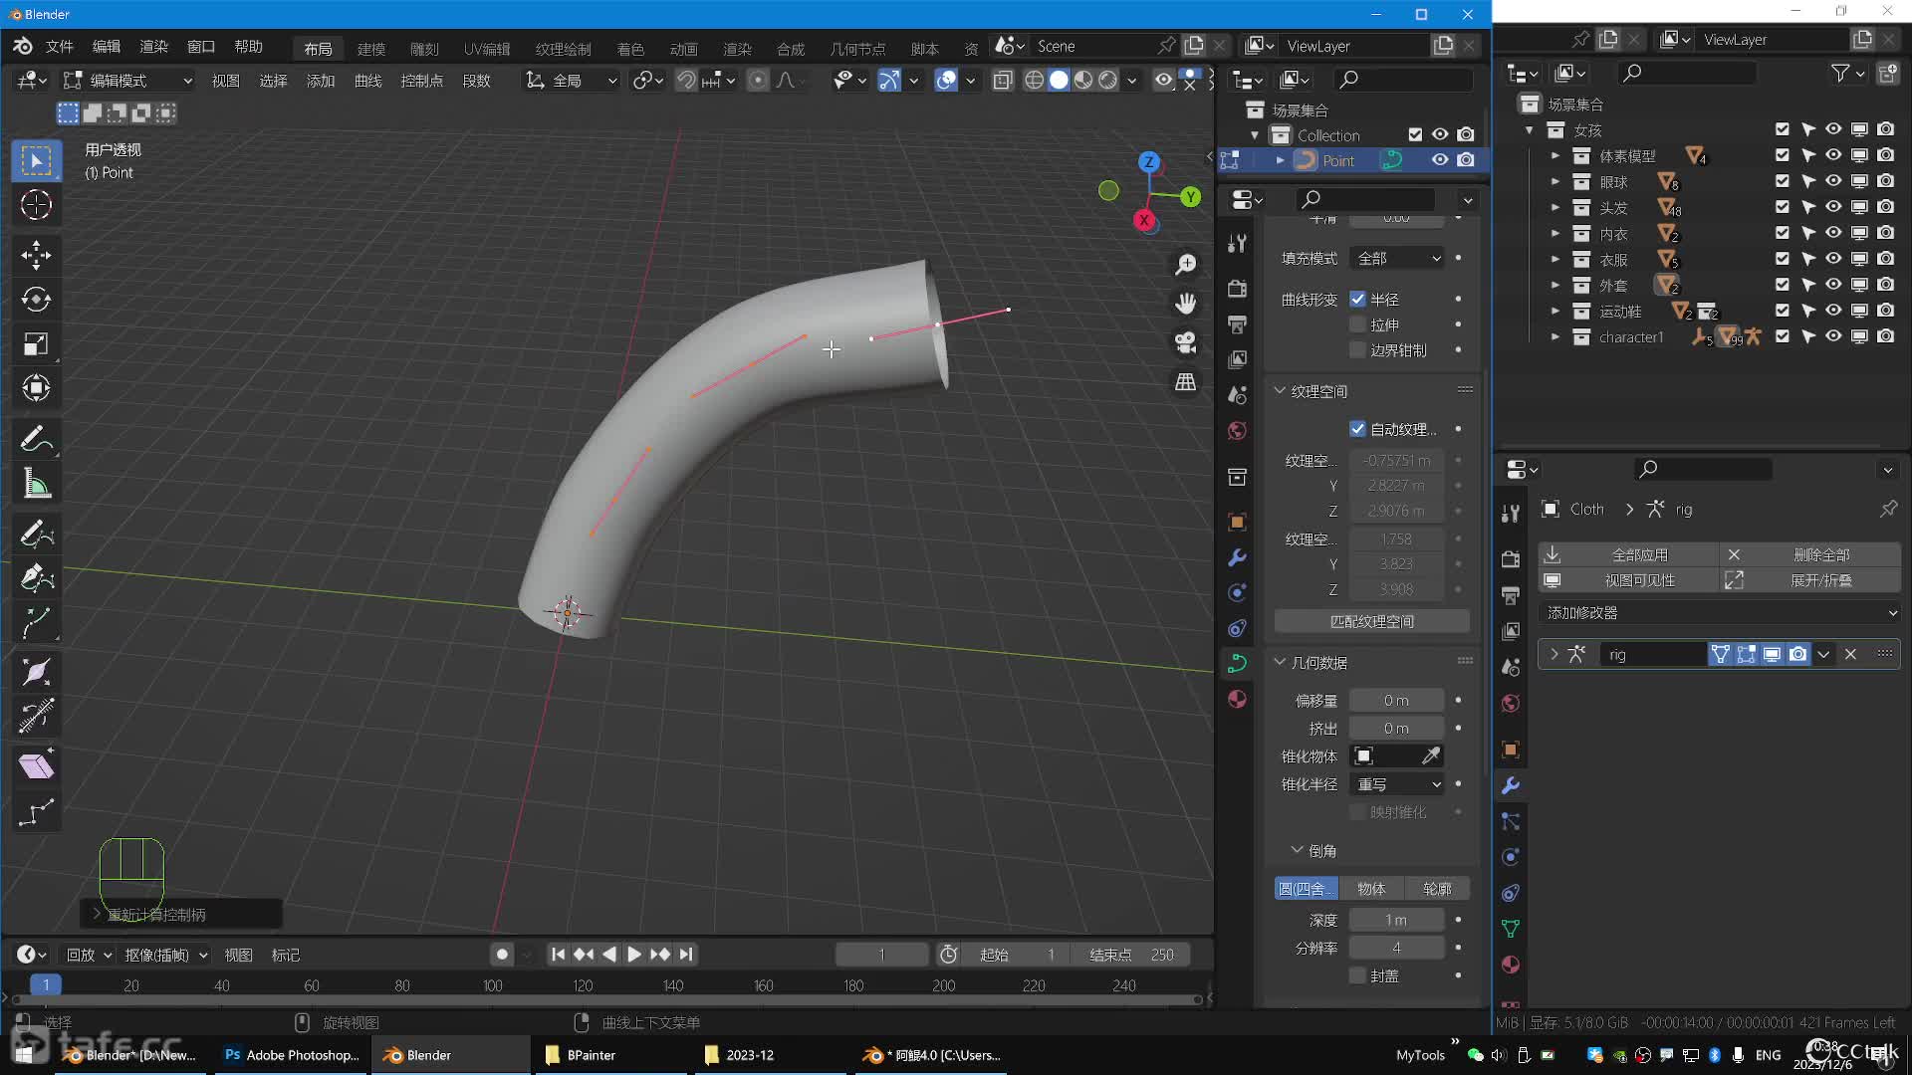Toggle camera view icon in viewport

[1185, 342]
